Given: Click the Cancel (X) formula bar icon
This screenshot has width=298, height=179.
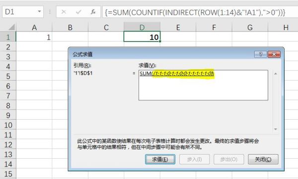Looking at the screenshot, I should [x=64, y=12].
